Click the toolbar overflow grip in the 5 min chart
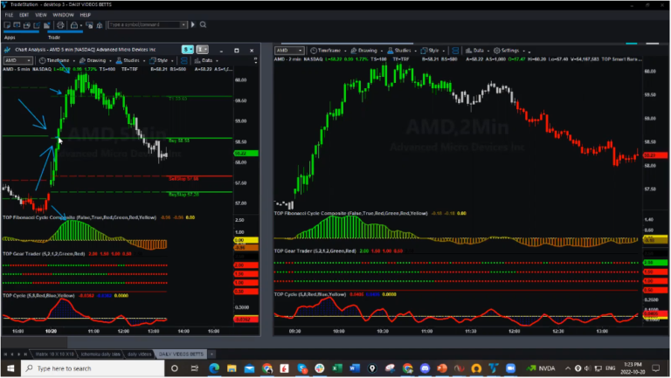Screen dimensions: 671x378 [x=255, y=61]
